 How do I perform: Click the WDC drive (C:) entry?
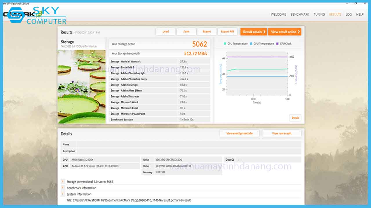coord(173,166)
